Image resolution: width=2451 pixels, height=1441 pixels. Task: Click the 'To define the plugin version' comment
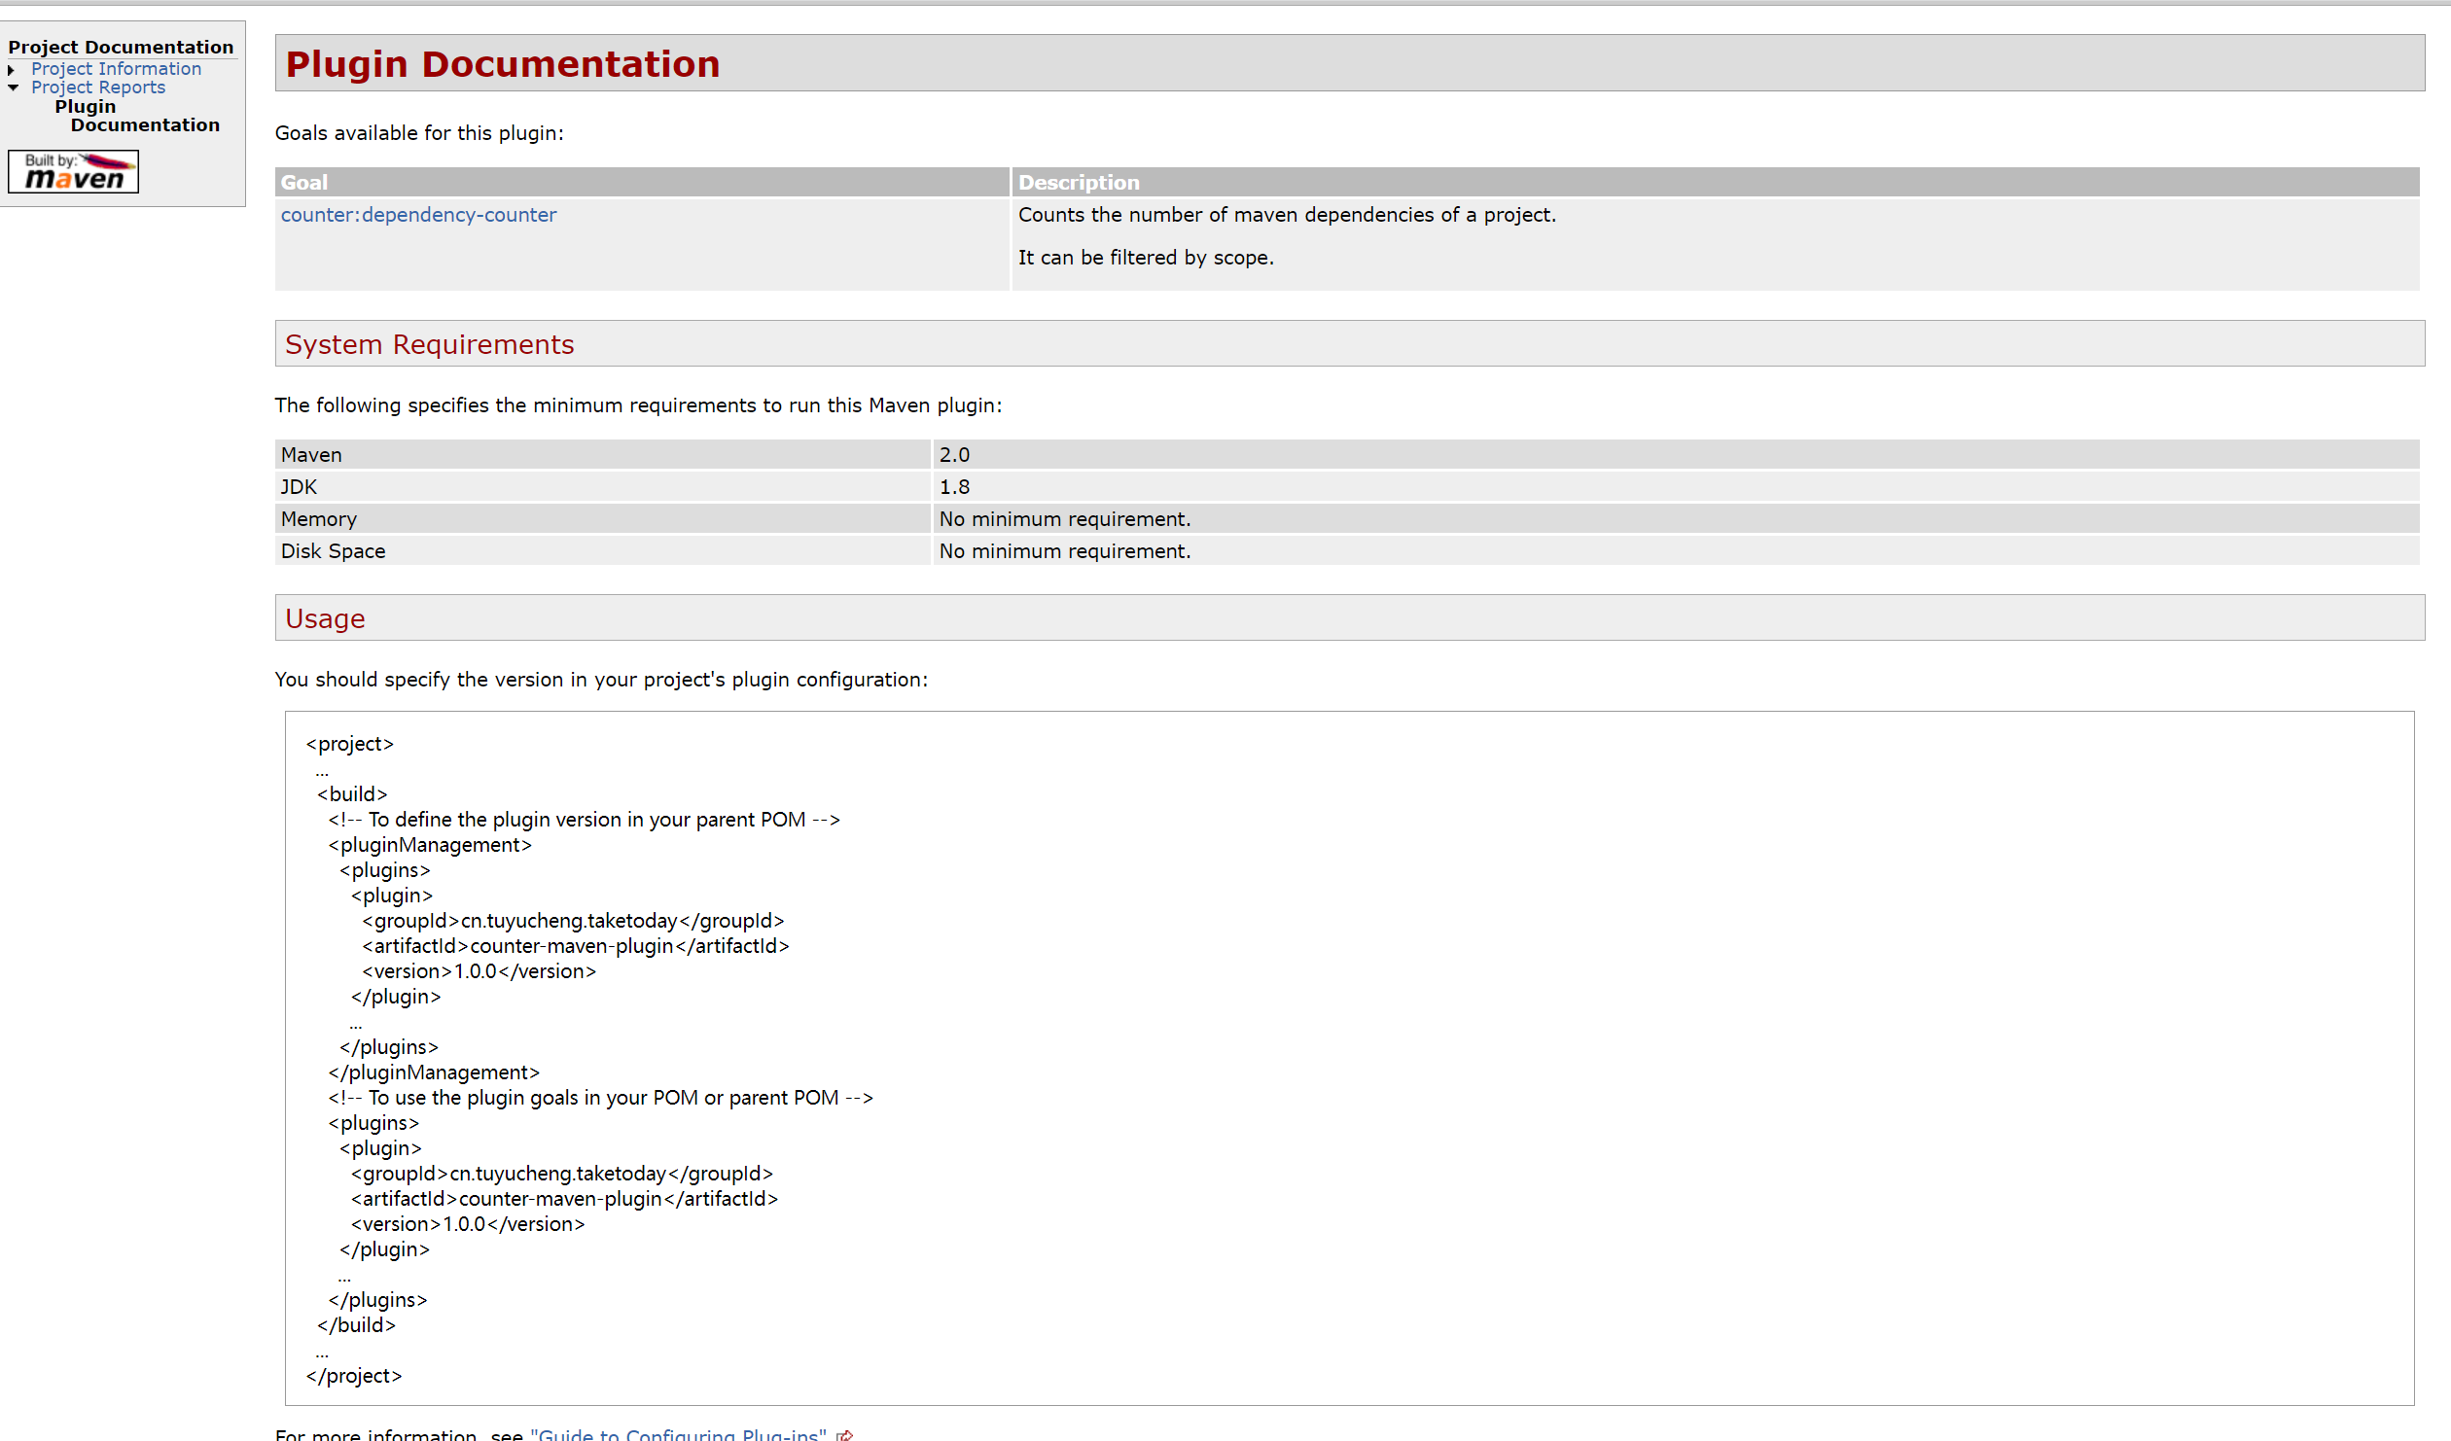[x=584, y=820]
